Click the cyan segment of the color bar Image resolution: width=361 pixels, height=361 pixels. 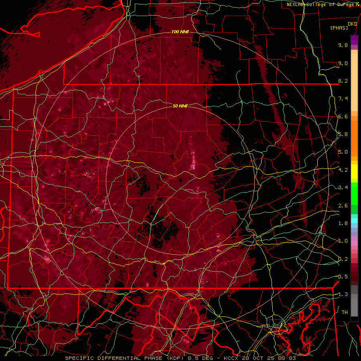click(354, 221)
